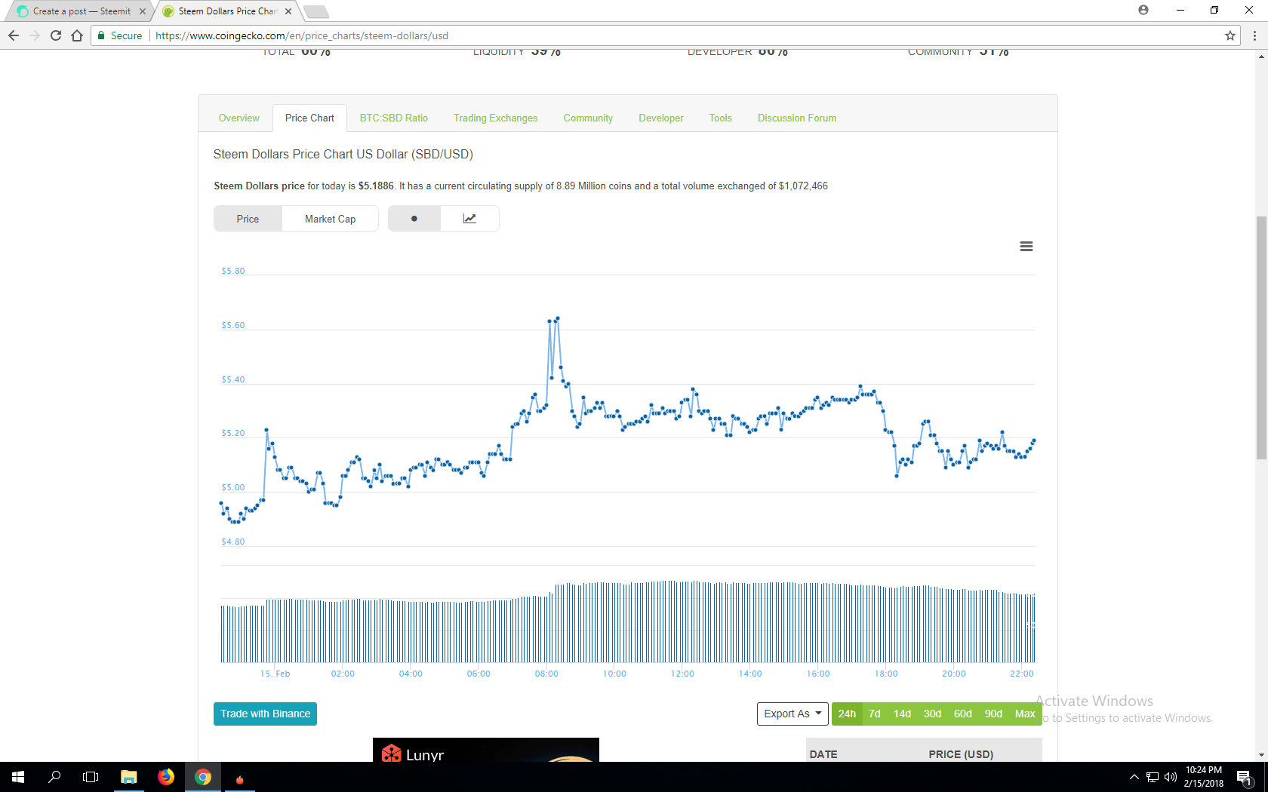Launch File Explorer from taskbar

point(129,777)
